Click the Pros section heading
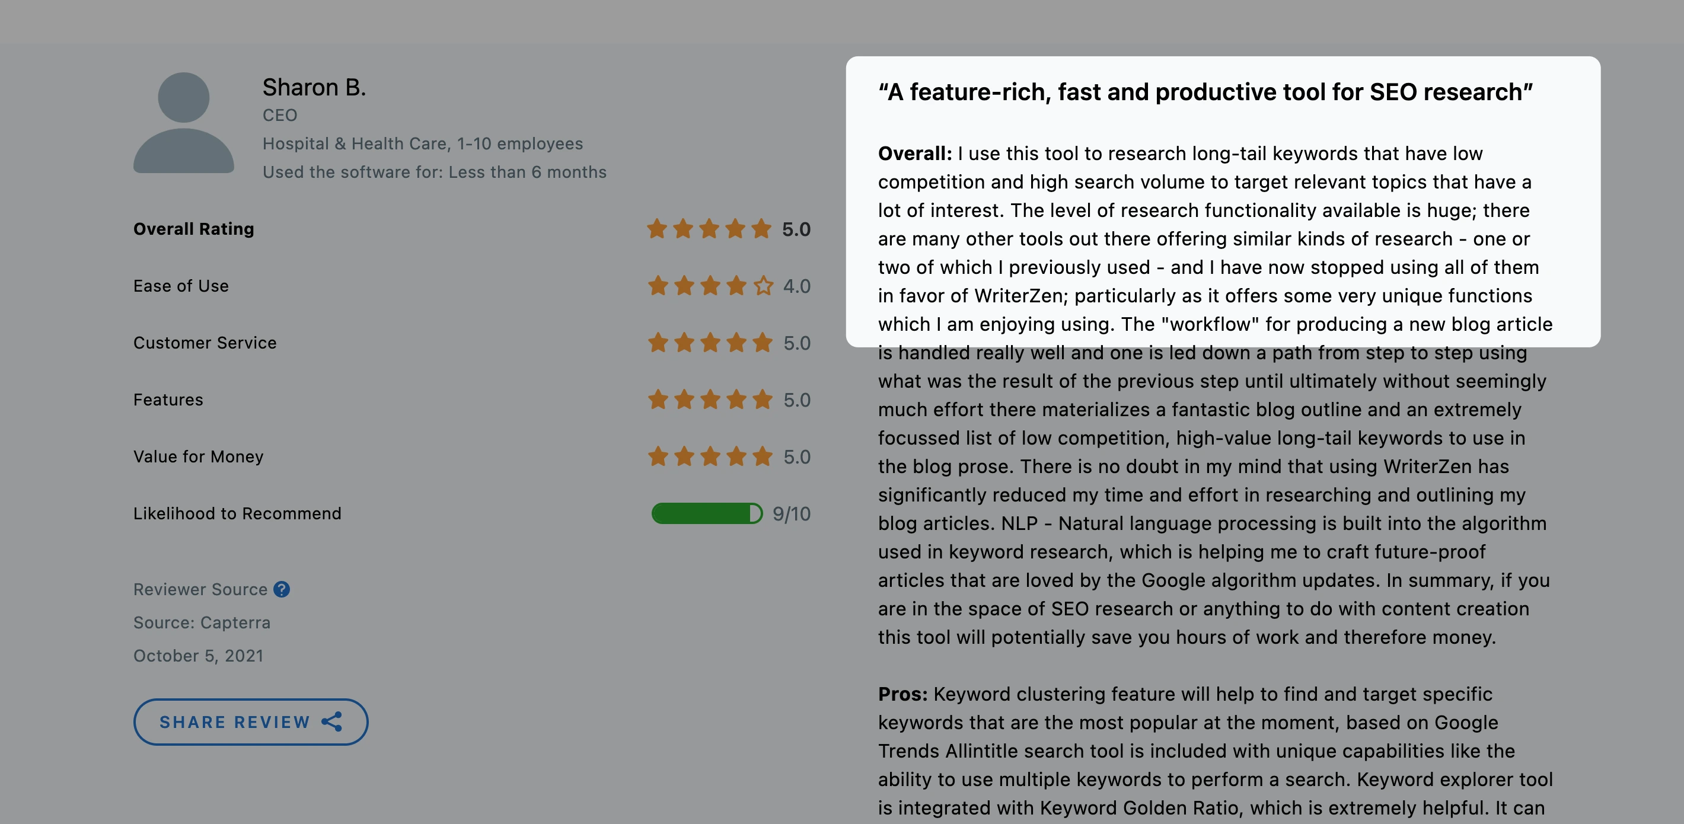Screen dimensions: 1684x824 [x=903, y=694]
